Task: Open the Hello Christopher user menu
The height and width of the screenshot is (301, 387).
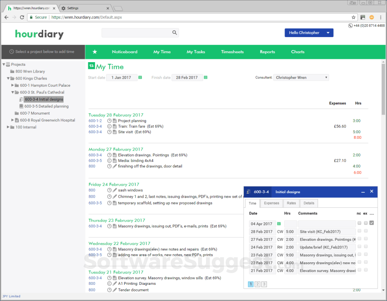Action: click(x=309, y=33)
